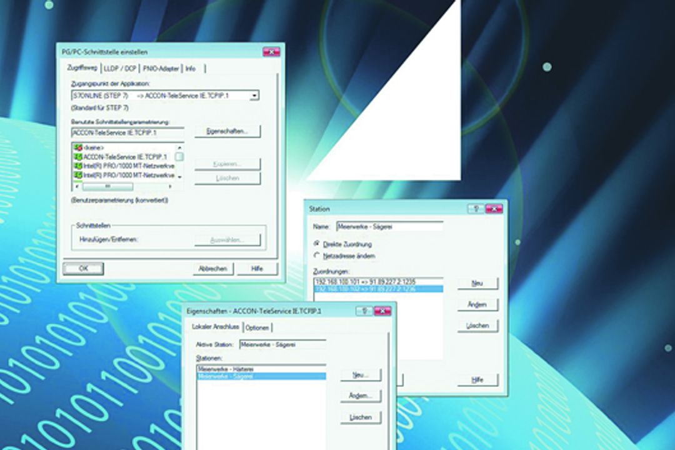Image resolution: width=675 pixels, height=450 pixels.
Task: Click the interface list's horizontal scrollbar thumb
Action: (107, 186)
